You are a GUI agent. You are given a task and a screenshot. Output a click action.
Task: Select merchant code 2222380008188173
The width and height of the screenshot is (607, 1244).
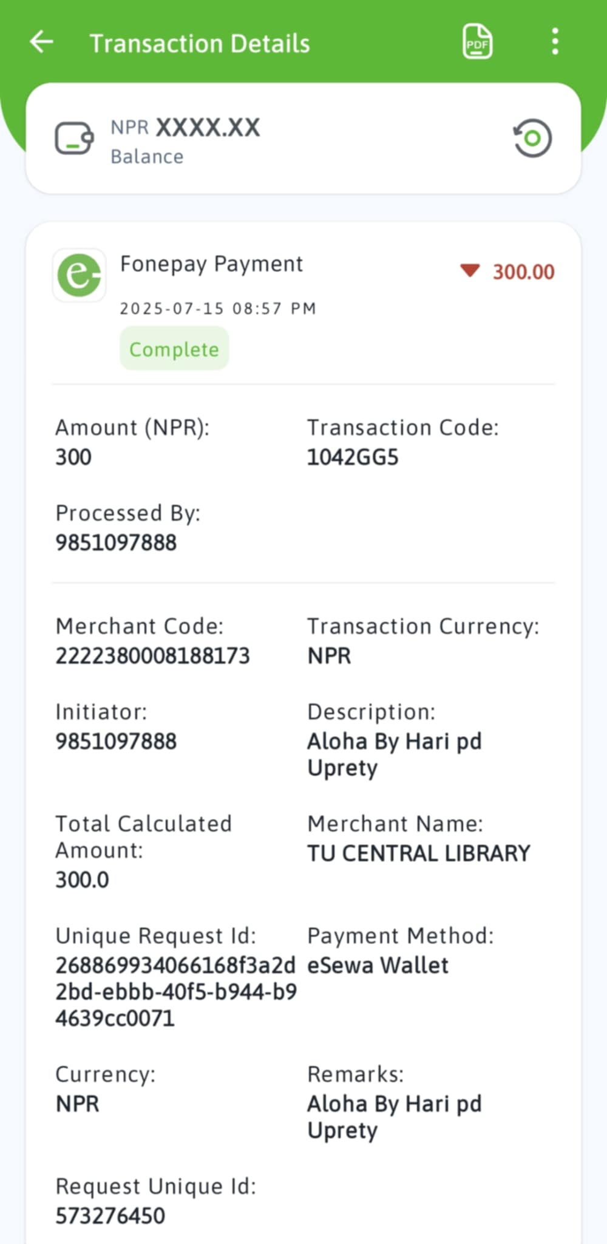click(x=152, y=656)
